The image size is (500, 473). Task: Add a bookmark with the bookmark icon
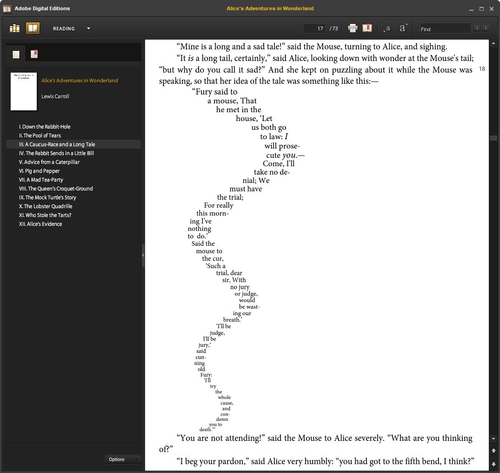(367, 28)
